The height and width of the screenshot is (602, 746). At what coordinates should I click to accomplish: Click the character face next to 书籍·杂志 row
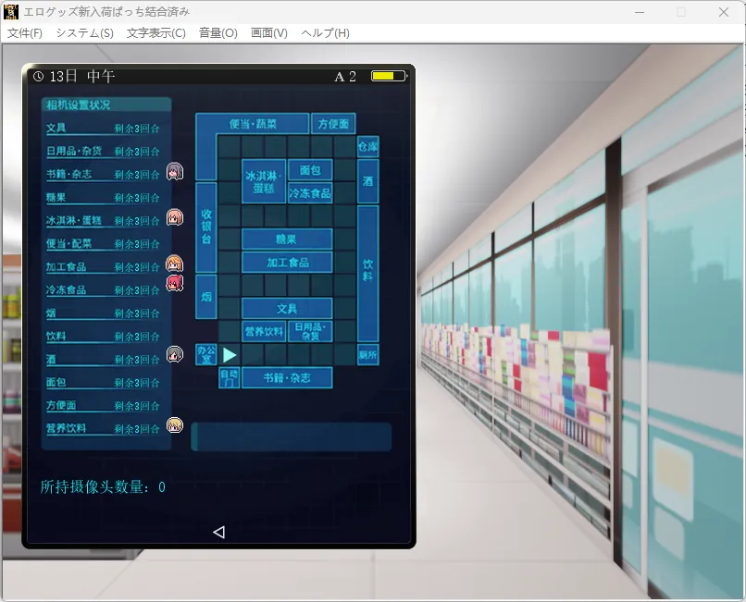[x=175, y=171]
